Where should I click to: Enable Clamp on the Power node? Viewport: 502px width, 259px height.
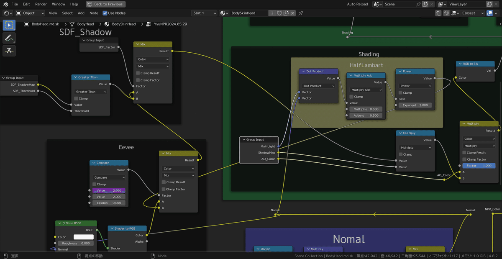coord(400,92)
